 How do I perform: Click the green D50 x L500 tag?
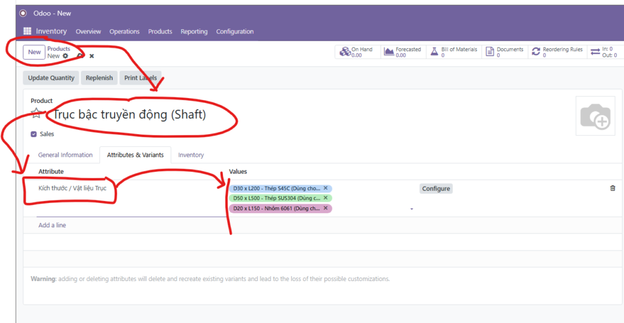pyautogui.click(x=277, y=198)
